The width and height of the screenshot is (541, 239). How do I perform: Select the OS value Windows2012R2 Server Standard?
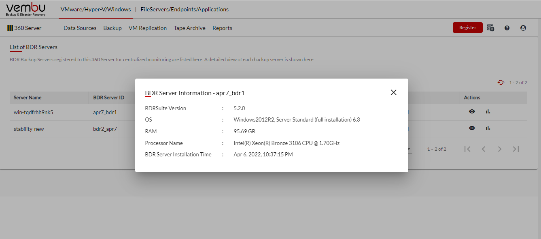tap(297, 119)
